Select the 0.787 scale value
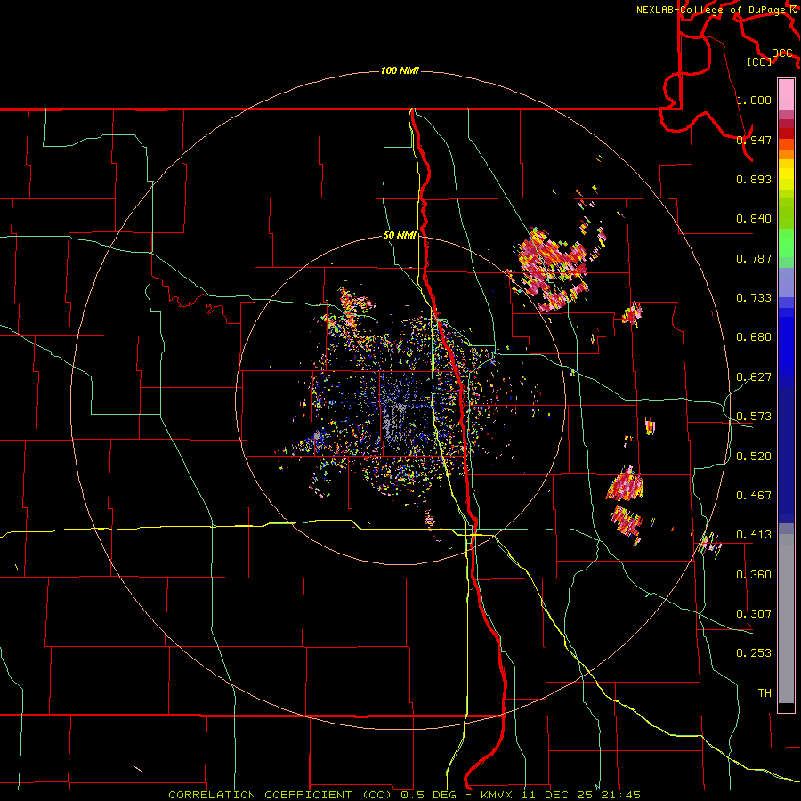 pos(754,258)
